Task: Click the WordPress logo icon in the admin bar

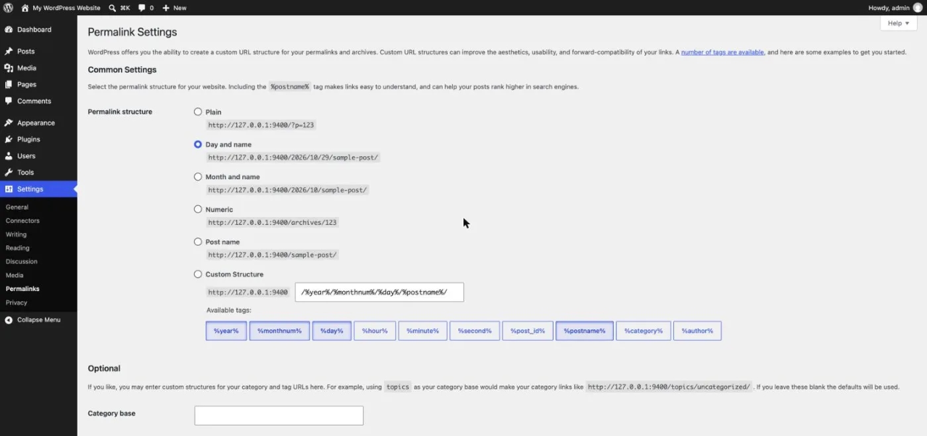Action: click(x=9, y=8)
